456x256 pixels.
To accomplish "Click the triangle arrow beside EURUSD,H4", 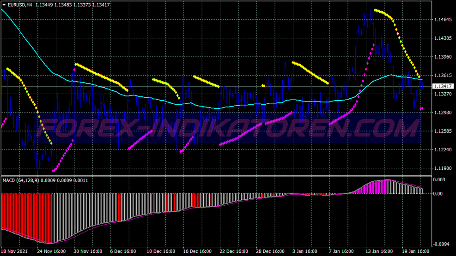I will [4, 4].
